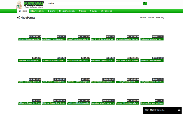Click the bottom-right black popup title text

[155, 110]
